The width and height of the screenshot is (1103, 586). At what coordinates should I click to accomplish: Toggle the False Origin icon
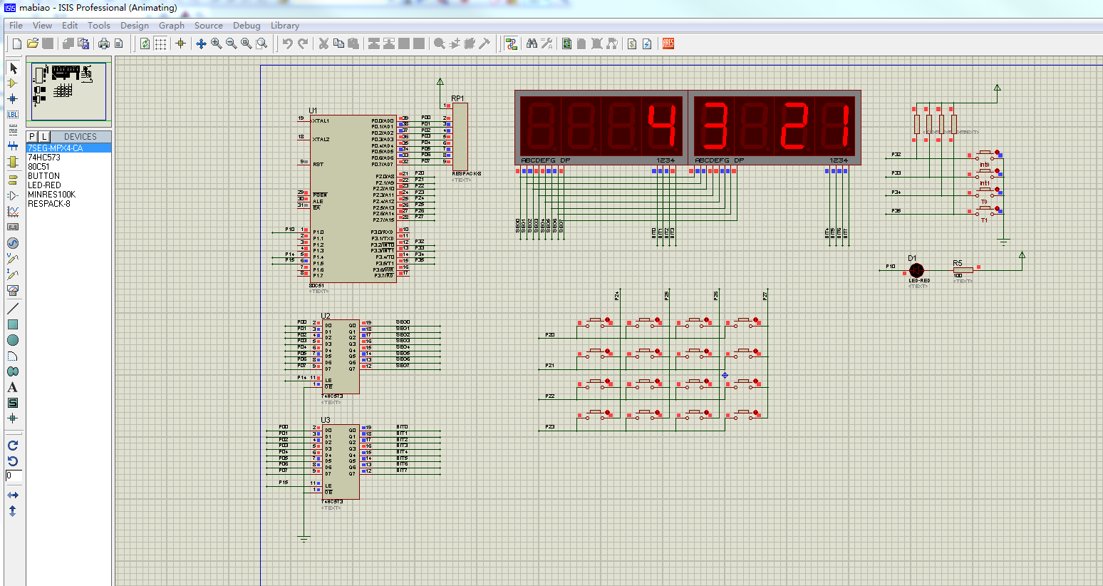point(181,43)
